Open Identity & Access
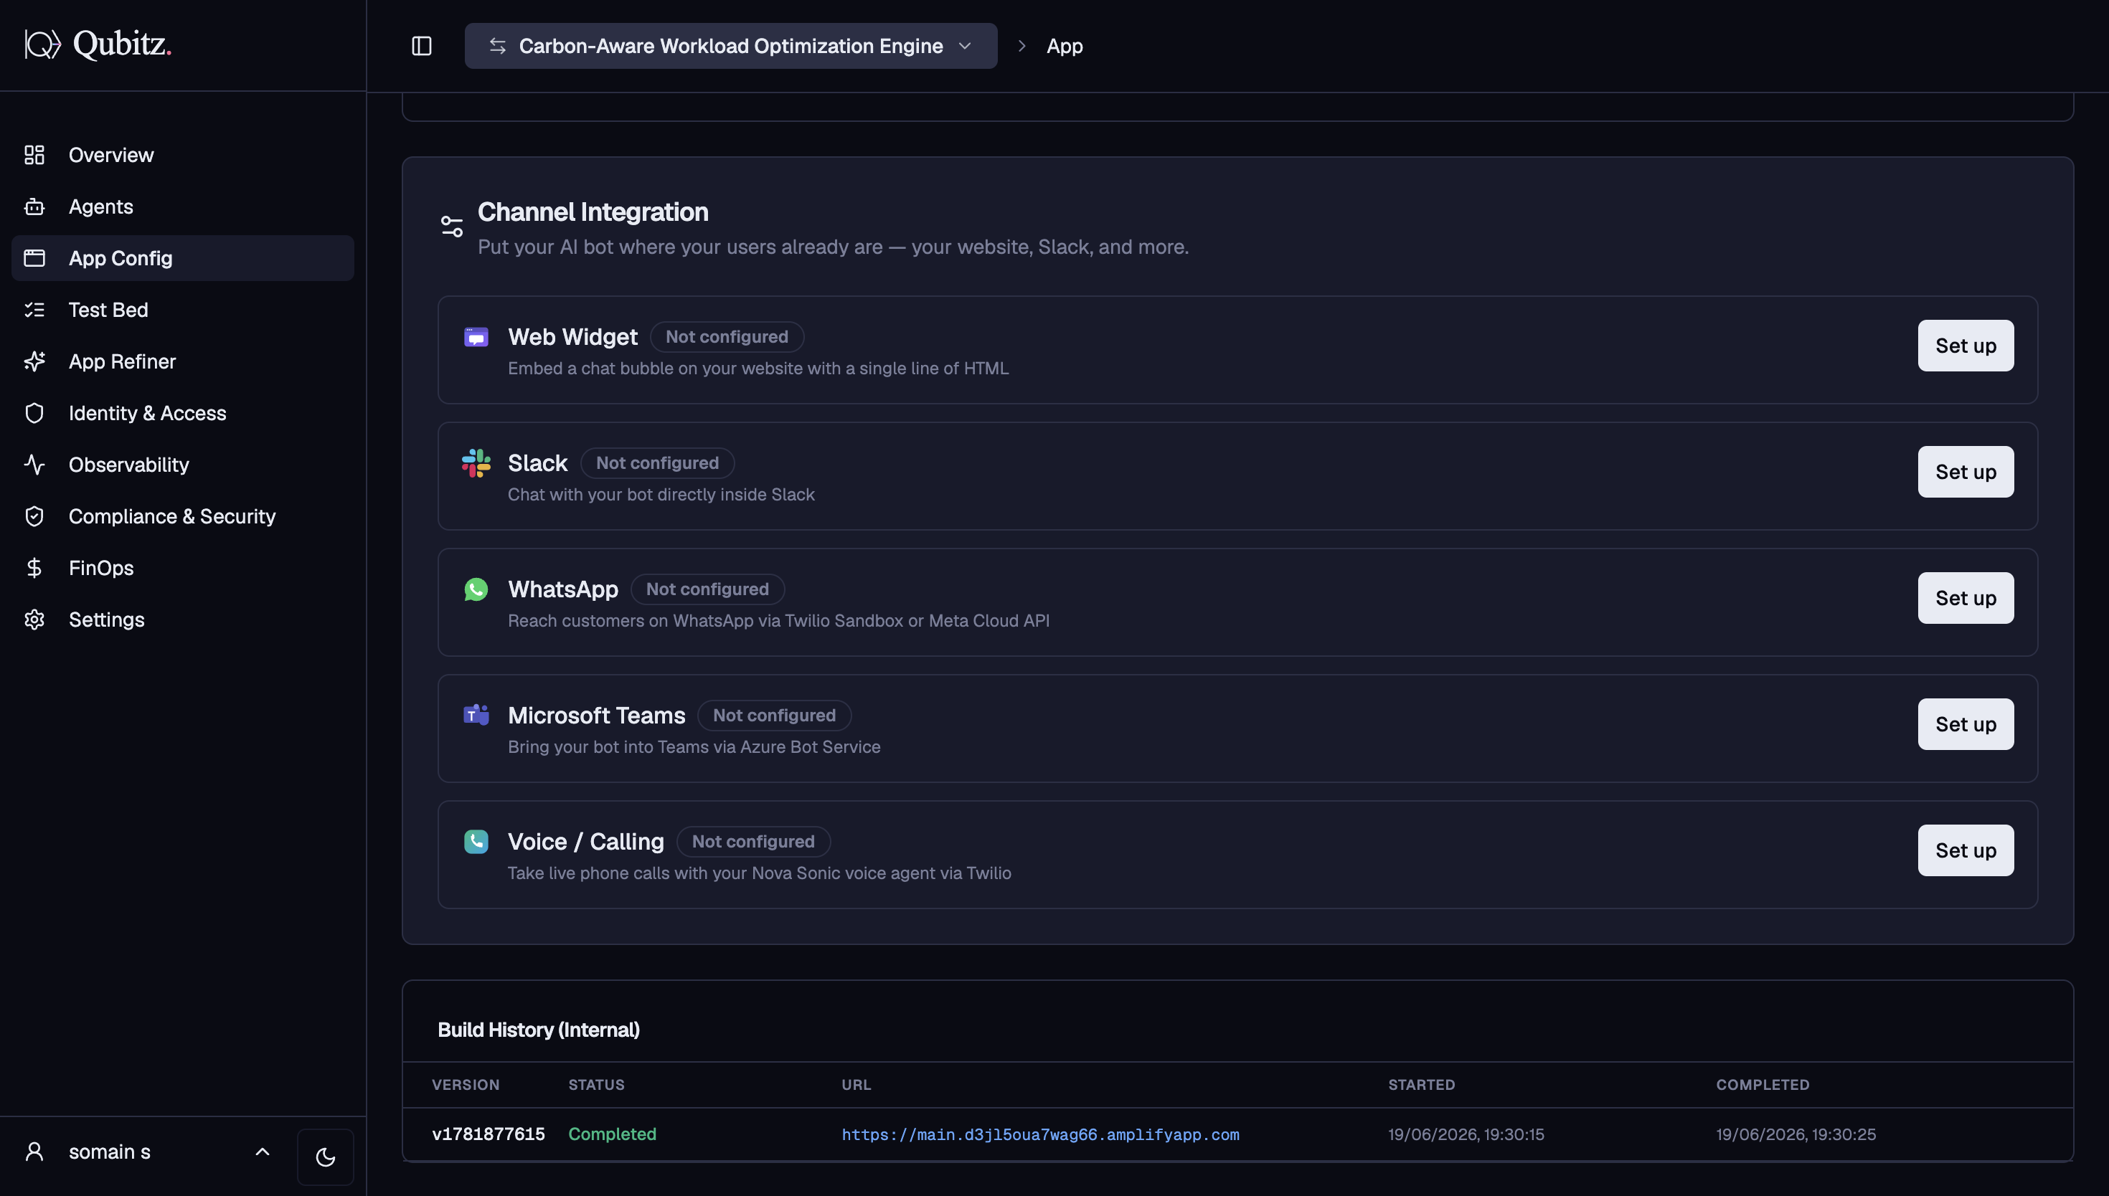 tap(182, 413)
